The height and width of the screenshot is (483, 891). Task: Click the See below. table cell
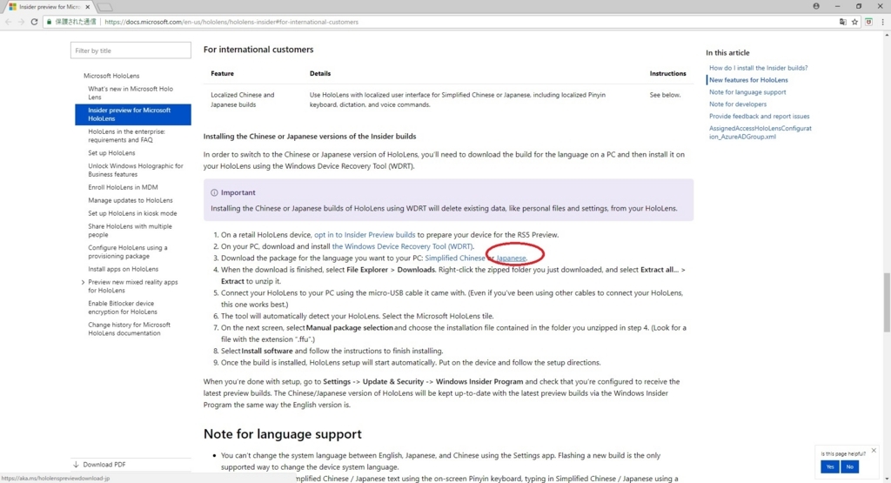(665, 95)
